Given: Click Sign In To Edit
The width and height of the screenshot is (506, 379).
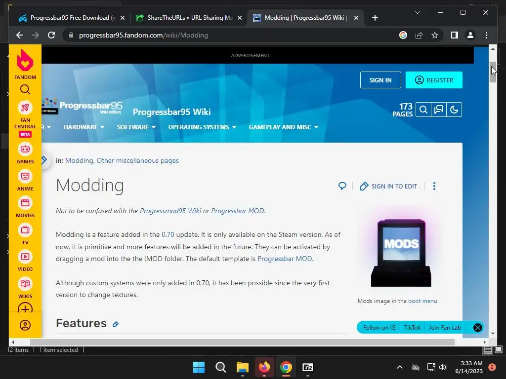Looking at the screenshot, I should click(388, 186).
